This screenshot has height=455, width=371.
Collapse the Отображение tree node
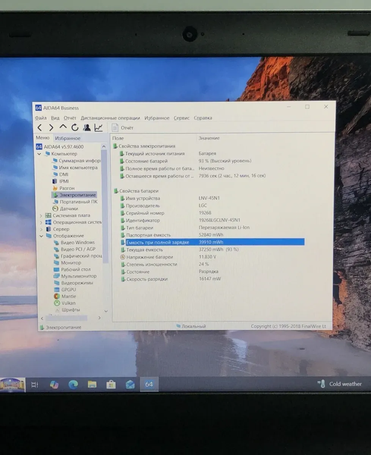[x=41, y=236]
